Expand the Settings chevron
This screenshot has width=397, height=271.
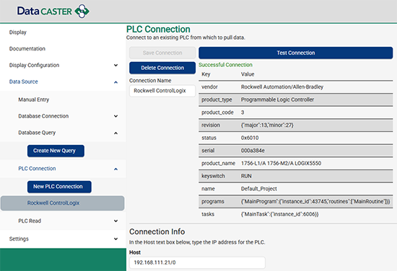(115, 239)
